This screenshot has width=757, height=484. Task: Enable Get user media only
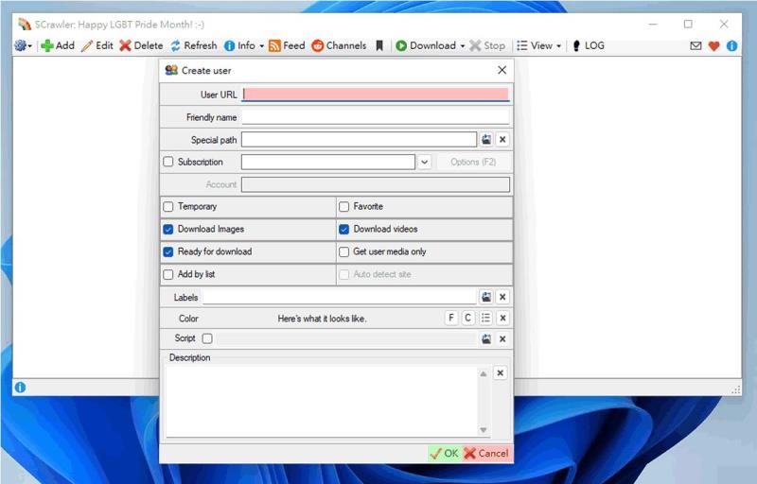(x=343, y=251)
